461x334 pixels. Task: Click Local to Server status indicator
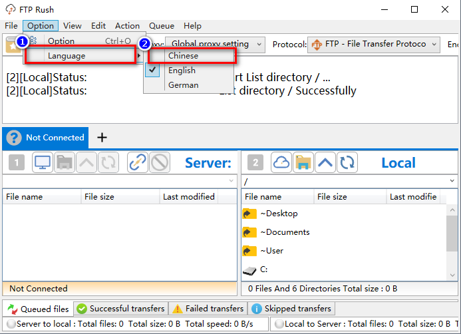pyautogui.click(x=279, y=324)
